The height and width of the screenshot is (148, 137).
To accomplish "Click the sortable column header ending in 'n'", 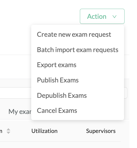I will point(1,131).
